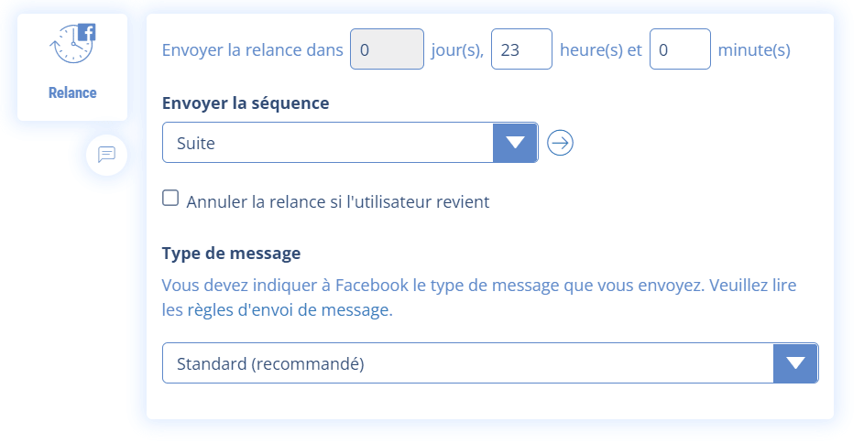Open the comment bubble icon below Relance
The image size is (864, 443).
(x=106, y=154)
